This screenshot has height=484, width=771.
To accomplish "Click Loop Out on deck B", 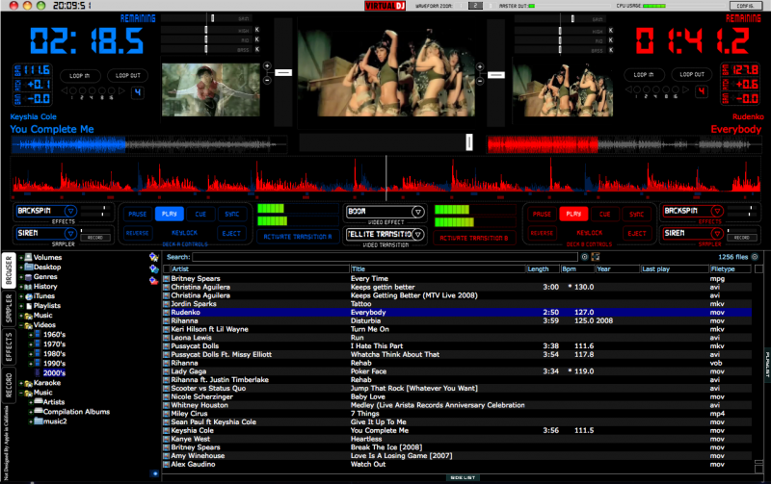I will 692,75.
